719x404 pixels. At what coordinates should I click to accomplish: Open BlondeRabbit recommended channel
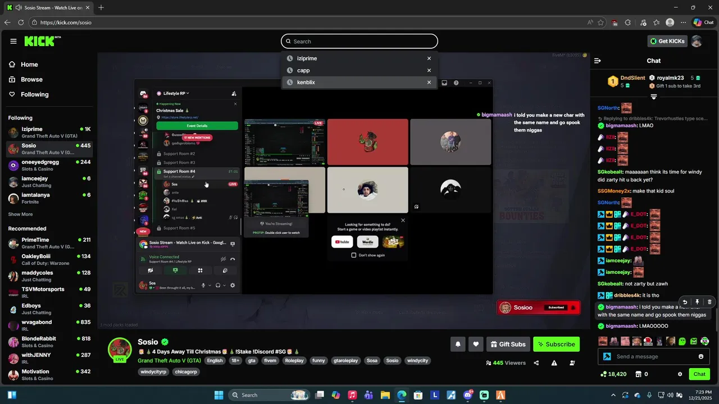(49, 342)
